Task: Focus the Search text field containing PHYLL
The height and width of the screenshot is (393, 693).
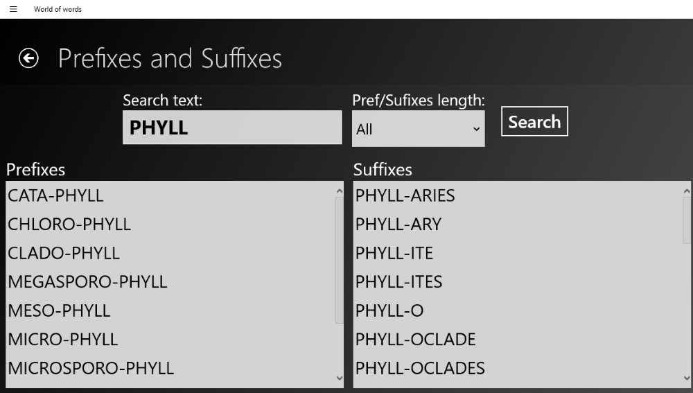Action: pyautogui.click(x=232, y=128)
